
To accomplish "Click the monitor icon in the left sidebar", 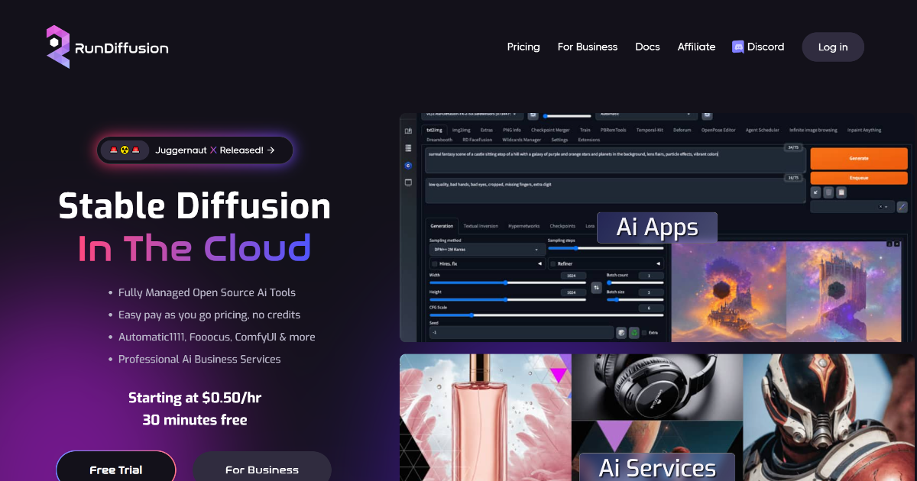I will pyautogui.click(x=408, y=181).
